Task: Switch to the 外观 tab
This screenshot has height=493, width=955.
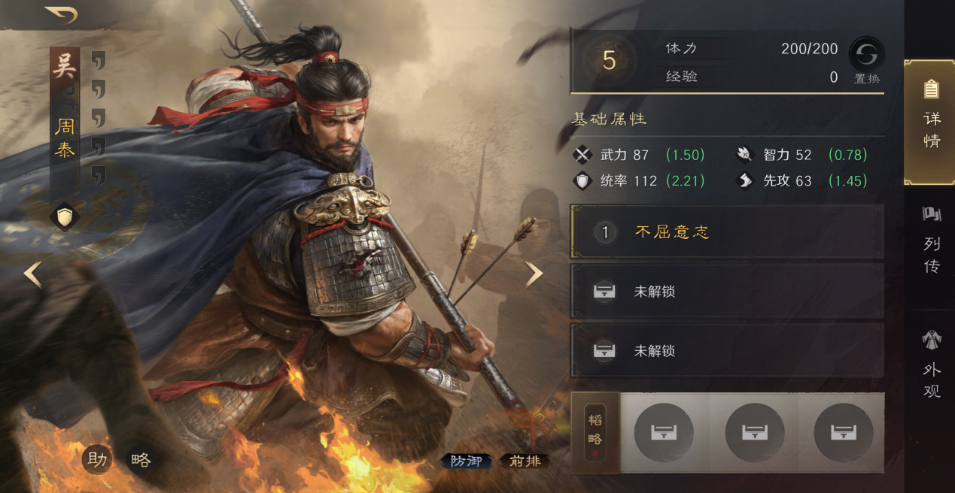Action: point(932,364)
